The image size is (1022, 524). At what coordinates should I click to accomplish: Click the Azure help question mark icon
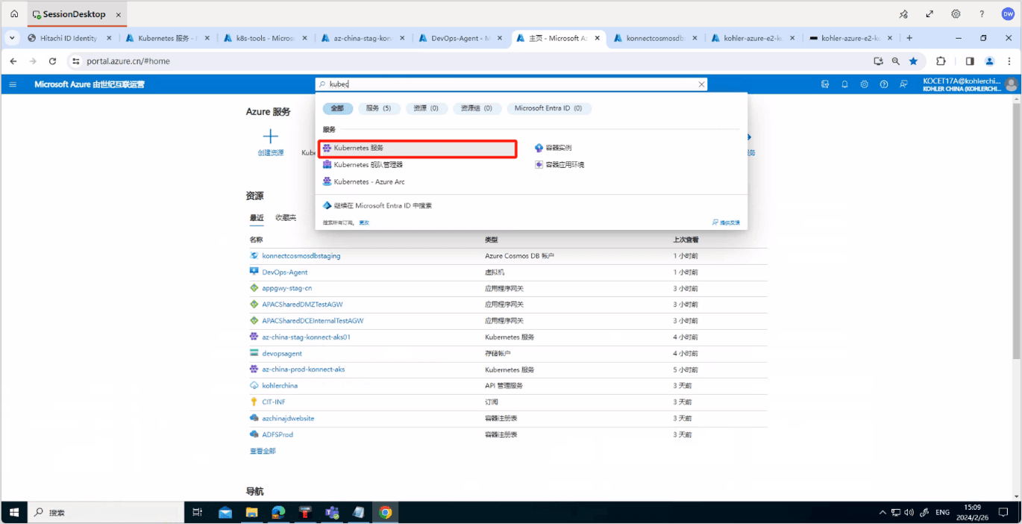[884, 84]
